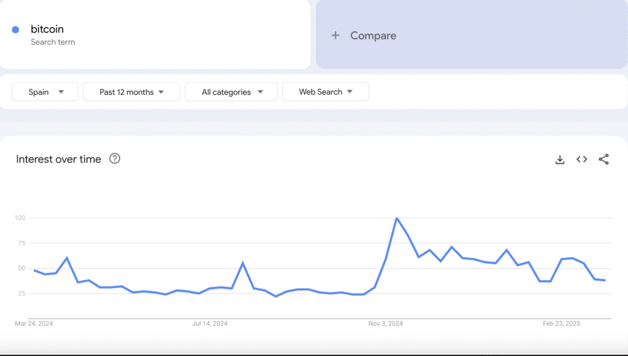
Task: Click the Search term subtitle text
Action: pos(53,42)
